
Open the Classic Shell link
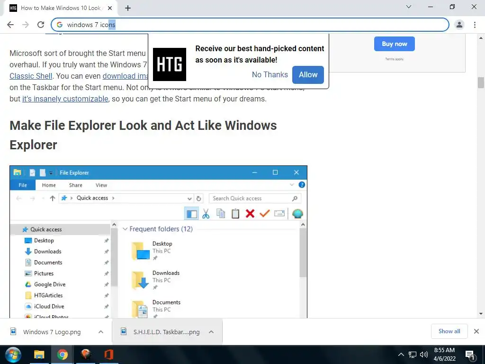(x=31, y=76)
